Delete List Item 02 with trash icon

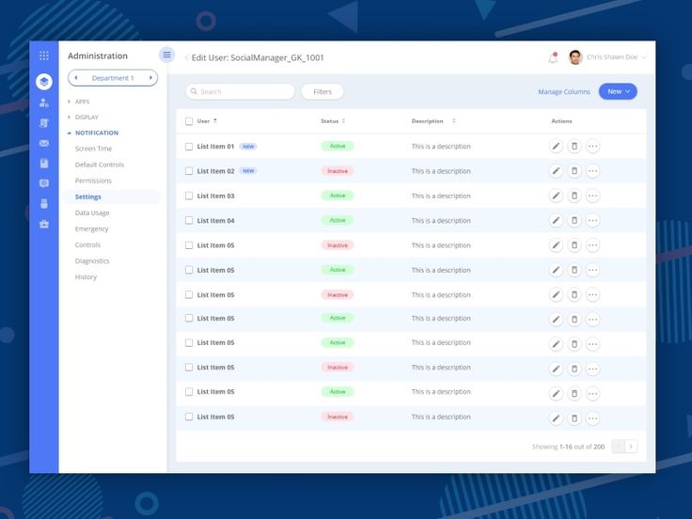click(x=574, y=171)
